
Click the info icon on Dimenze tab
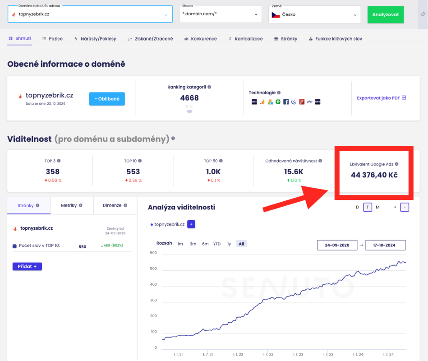pyautogui.click(x=125, y=205)
